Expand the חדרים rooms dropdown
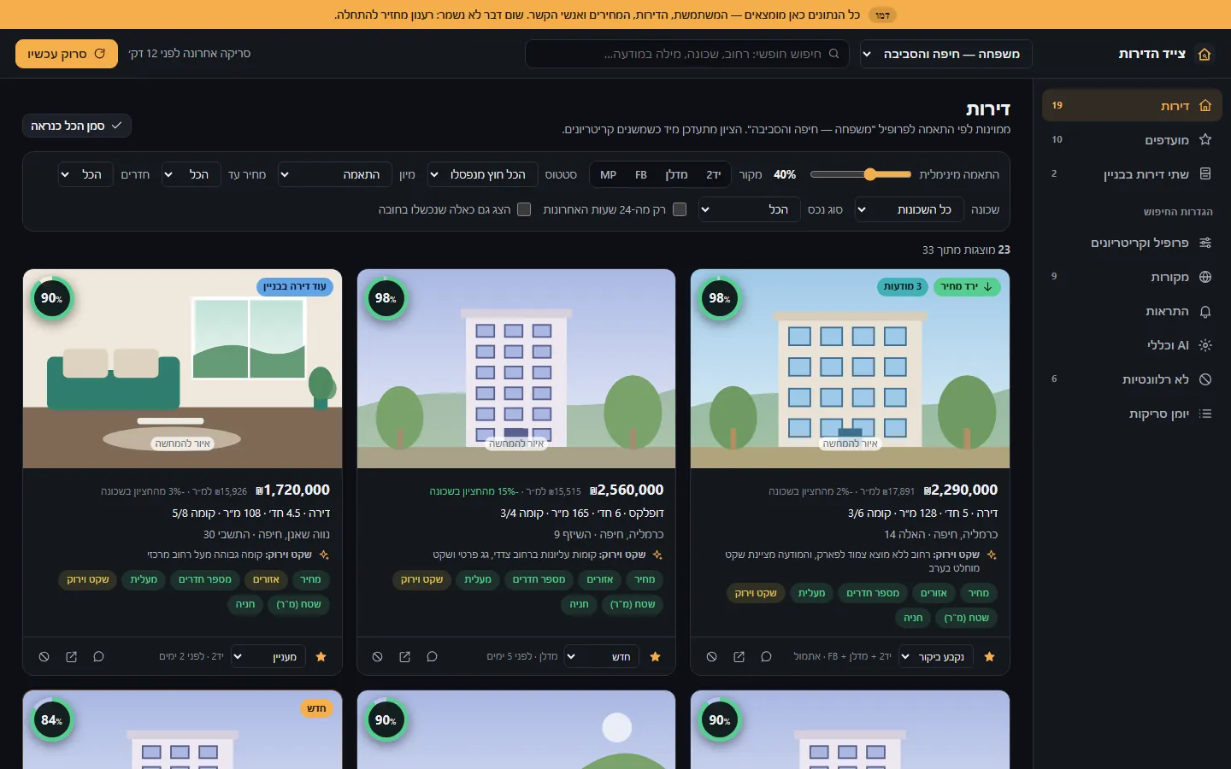Image resolution: width=1231 pixels, height=769 pixels. click(x=85, y=174)
